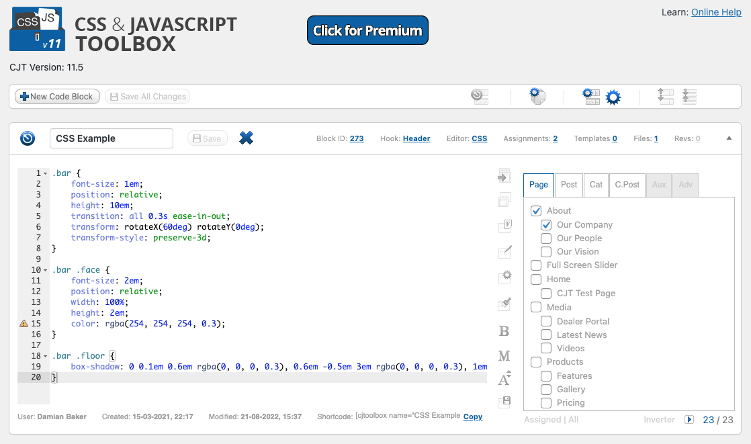This screenshot has width=751, height=444.
Task: Click the New Code Block button
Action: 57,96
